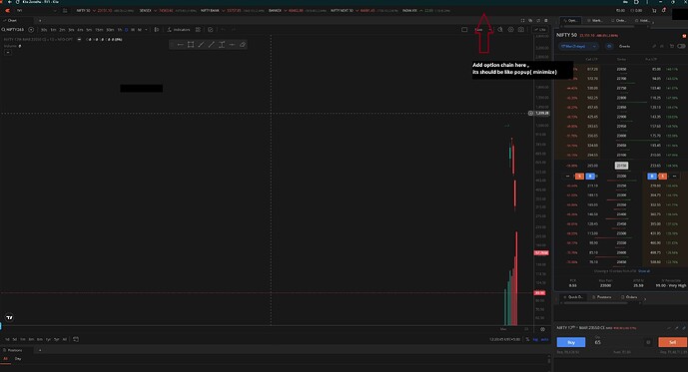Image resolution: width=688 pixels, height=372 pixels.
Task: Select the text annotation tool
Action: pos(222,45)
